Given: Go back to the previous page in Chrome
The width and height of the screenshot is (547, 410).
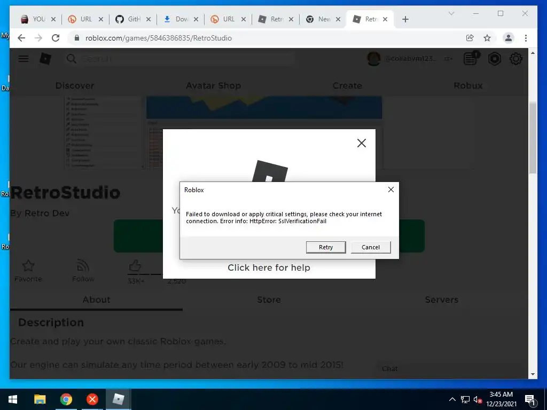Looking at the screenshot, I should click(x=21, y=38).
